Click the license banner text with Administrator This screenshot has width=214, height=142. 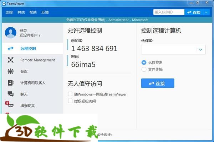click(x=107, y=20)
